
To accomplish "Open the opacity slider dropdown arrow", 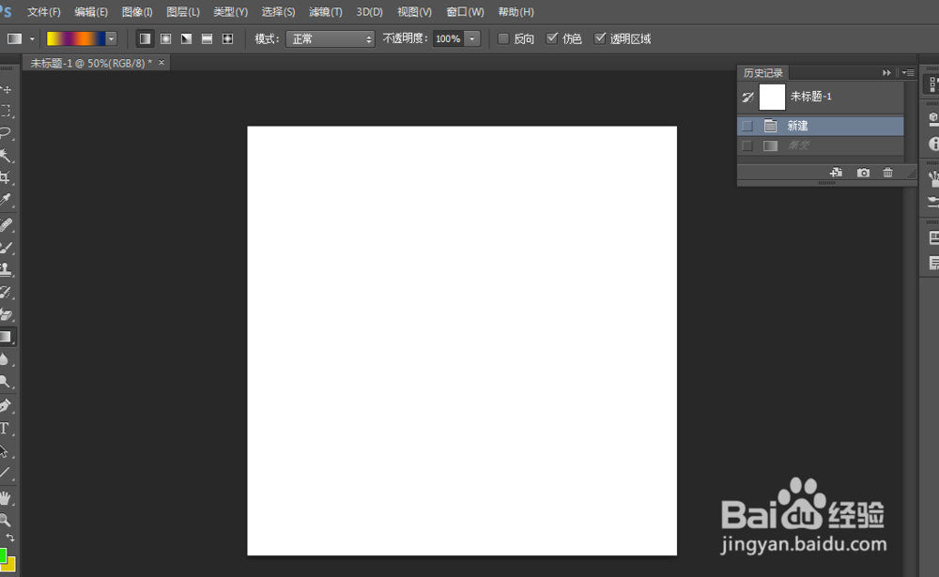I will [x=472, y=38].
